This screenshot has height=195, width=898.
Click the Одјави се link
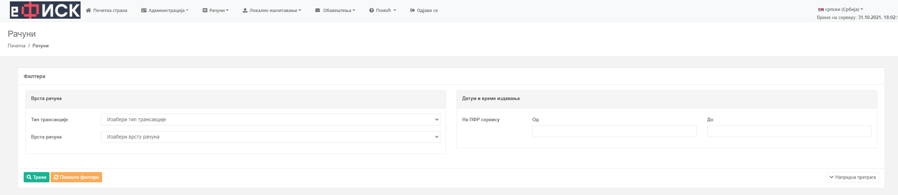(x=424, y=10)
